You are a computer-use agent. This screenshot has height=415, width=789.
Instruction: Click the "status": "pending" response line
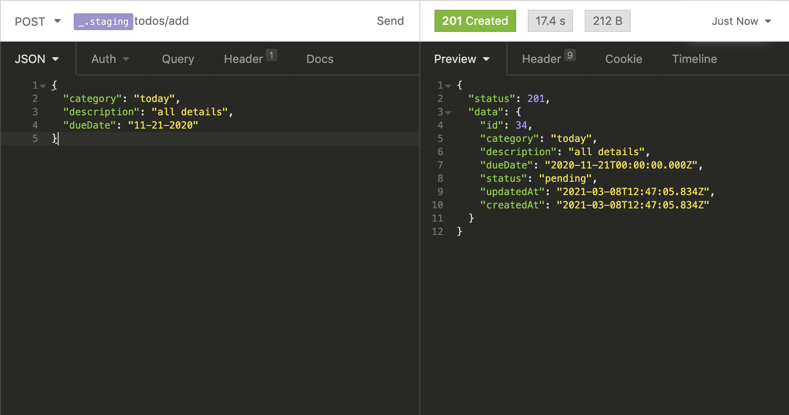pyautogui.click(x=538, y=178)
